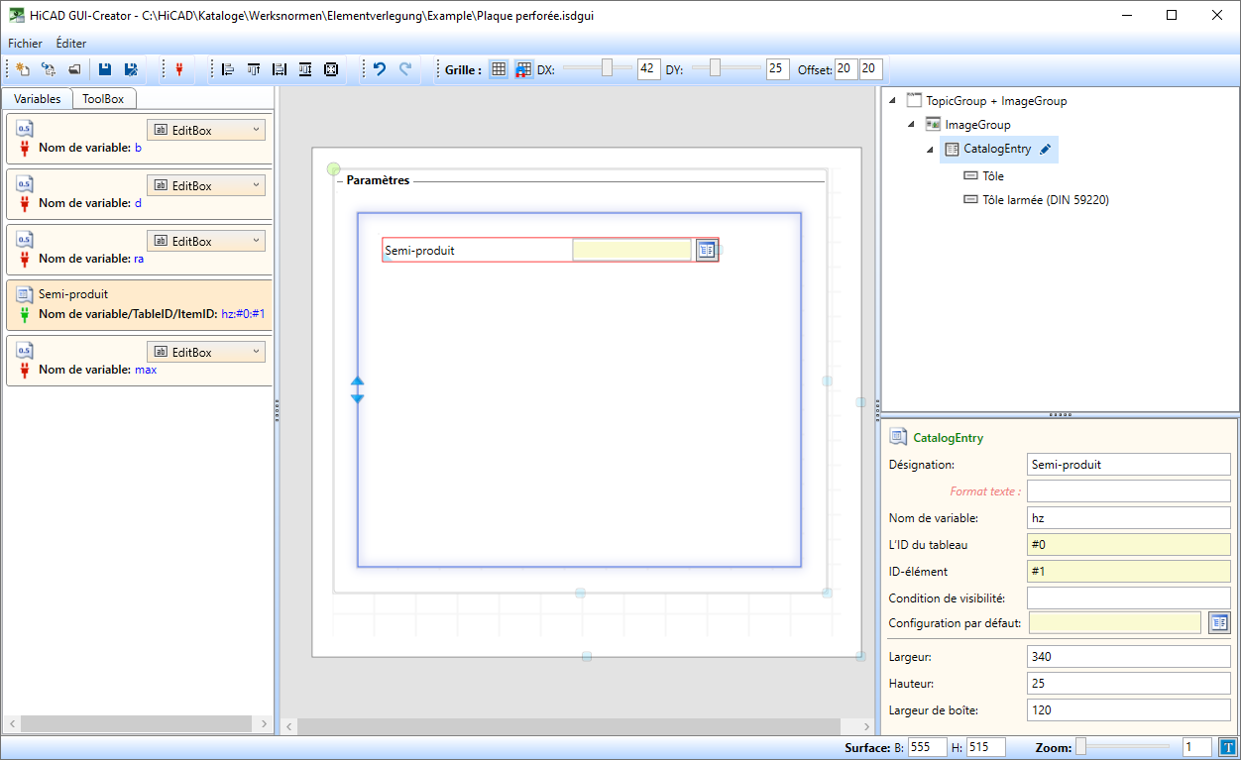The width and height of the screenshot is (1241, 760).
Task: Collapse the TopicGroup + ImageGroup node
Action: tap(893, 101)
